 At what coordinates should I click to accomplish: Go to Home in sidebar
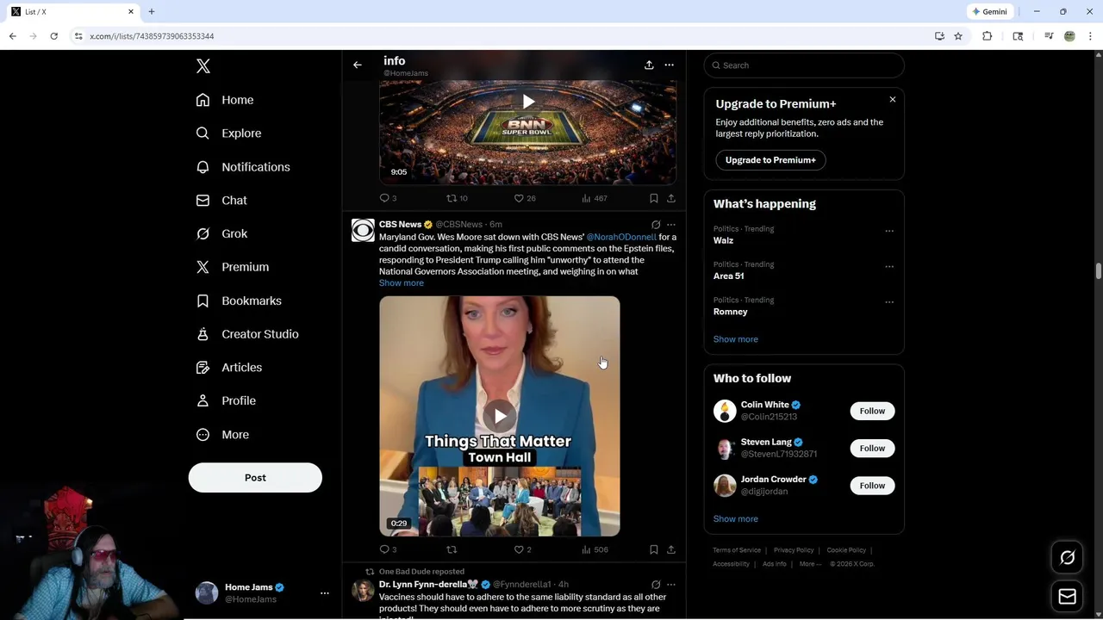click(x=225, y=100)
